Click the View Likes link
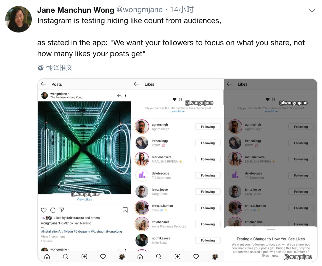Image resolution: width=322 pixels, height=266 pixels. coord(84,199)
